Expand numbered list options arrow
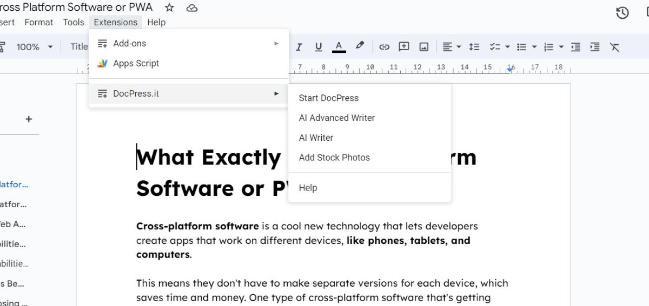 pos(561,47)
